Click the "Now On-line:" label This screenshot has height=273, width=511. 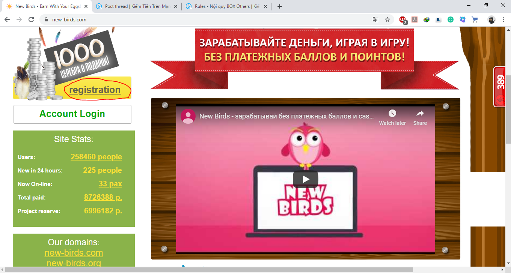(35, 184)
